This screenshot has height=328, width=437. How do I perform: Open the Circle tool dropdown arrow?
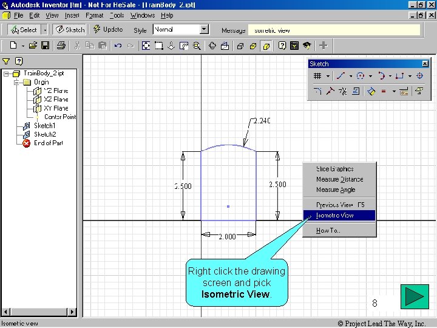pos(370,76)
